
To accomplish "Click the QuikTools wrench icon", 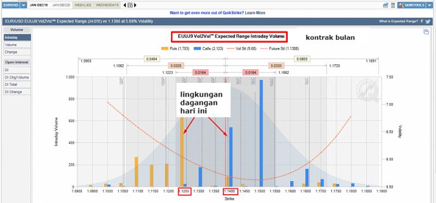I will click(401, 5).
